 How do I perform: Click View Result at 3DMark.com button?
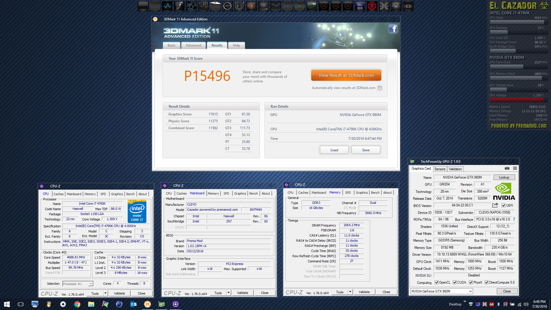[x=346, y=75]
